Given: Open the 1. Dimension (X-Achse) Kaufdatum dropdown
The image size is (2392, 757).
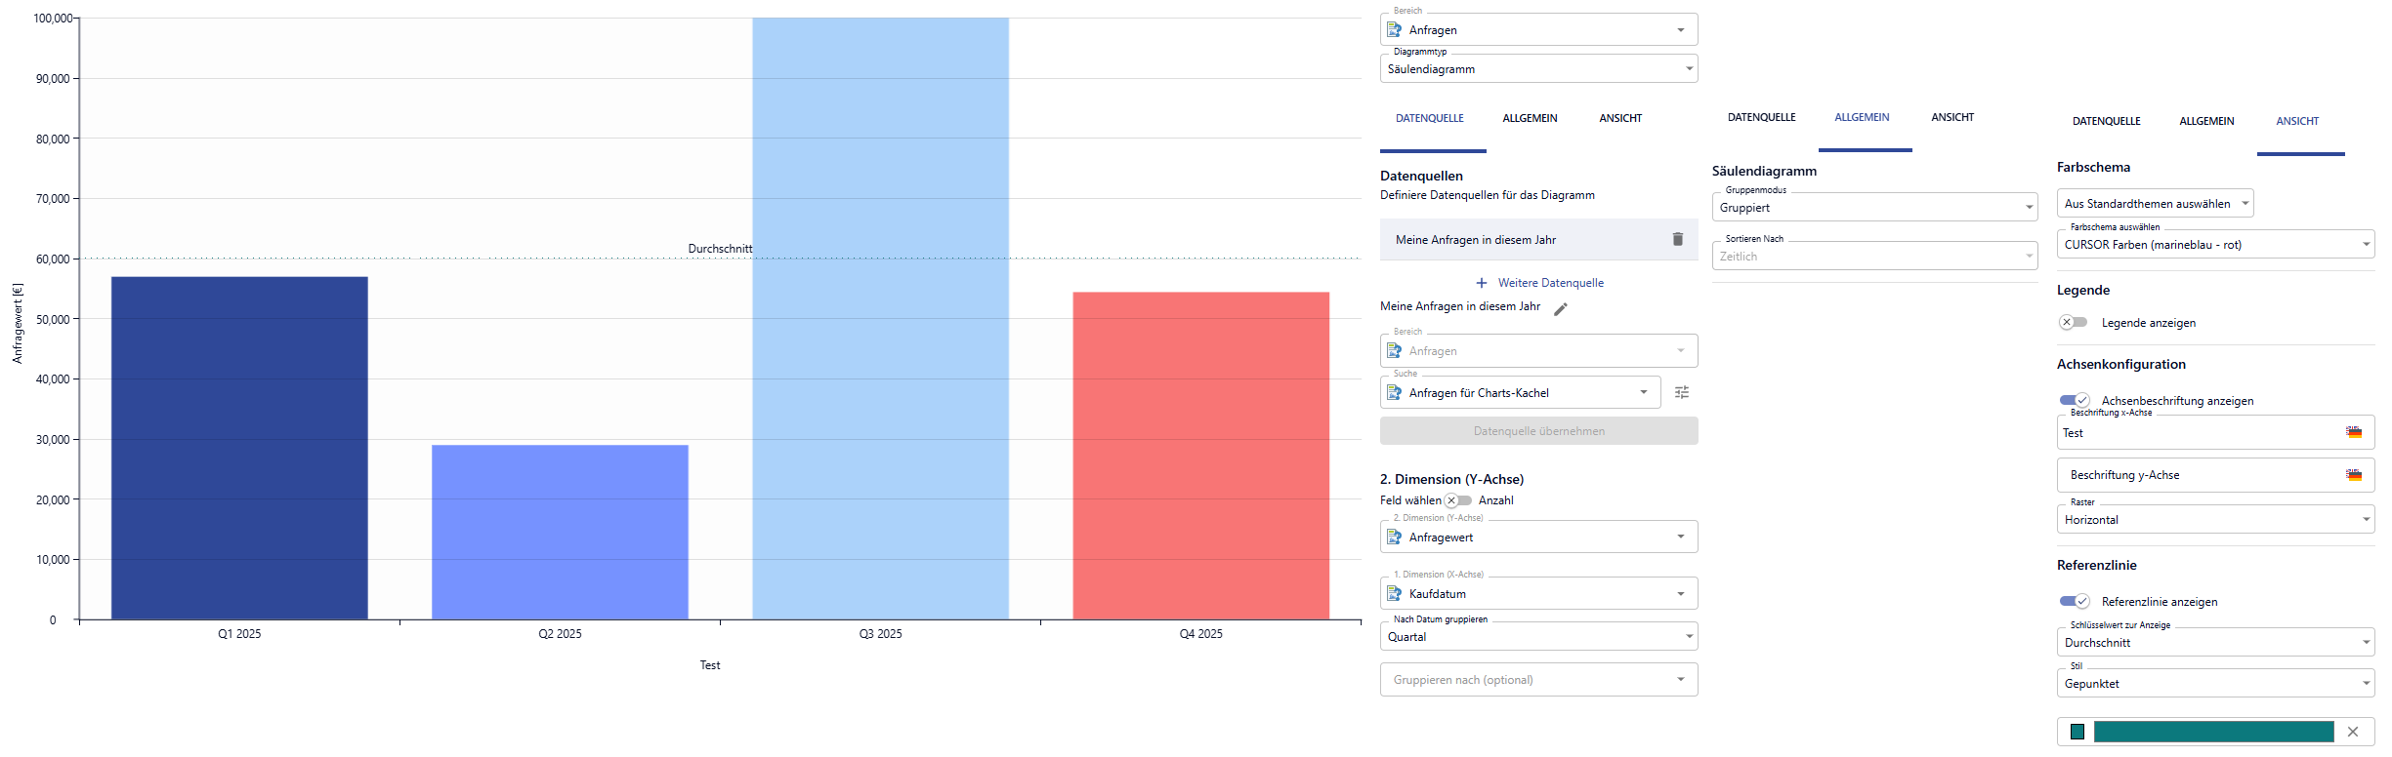Looking at the screenshot, I should point(1538,593).
